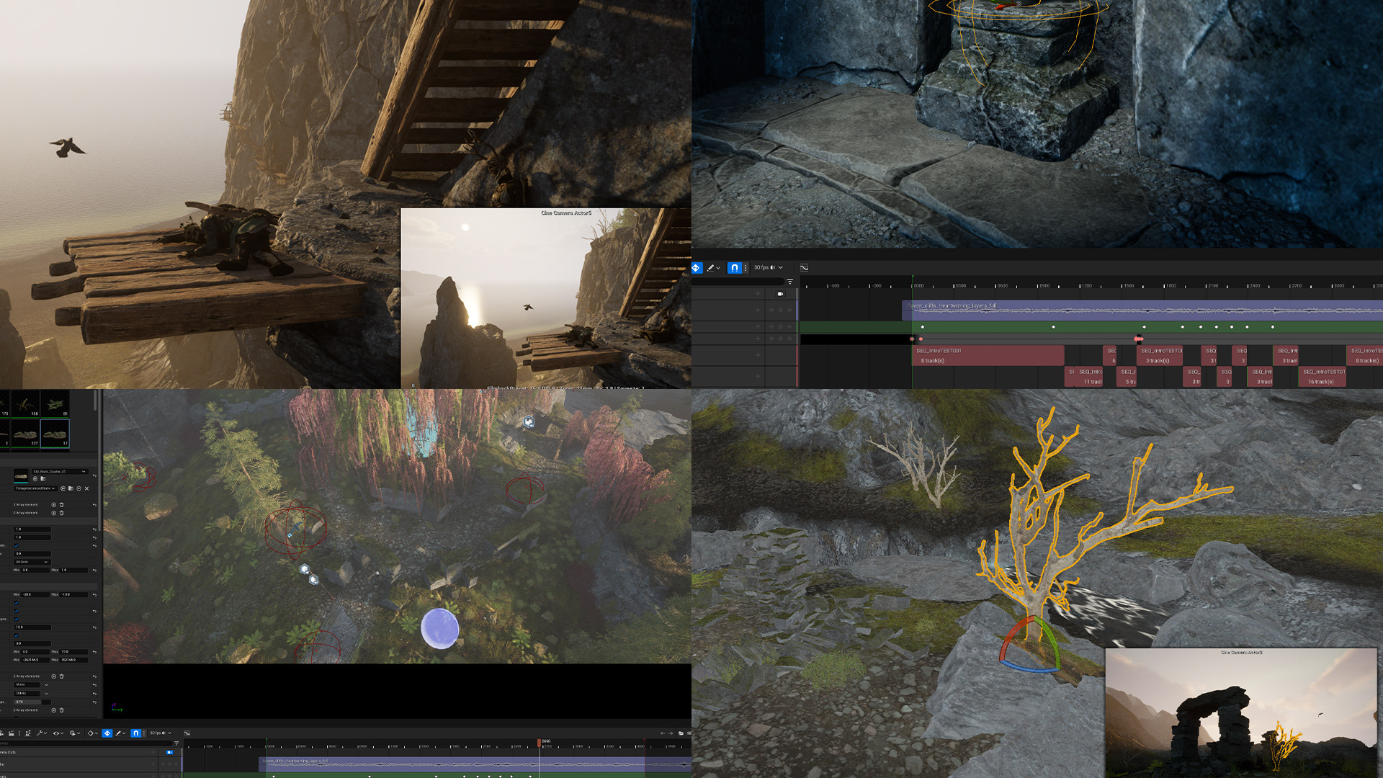Viewport: 1383px width, 778px height.
Task: Delete the 1 Array element entry with trash icon
Action: pyautogui.click(x=62, y=505)
